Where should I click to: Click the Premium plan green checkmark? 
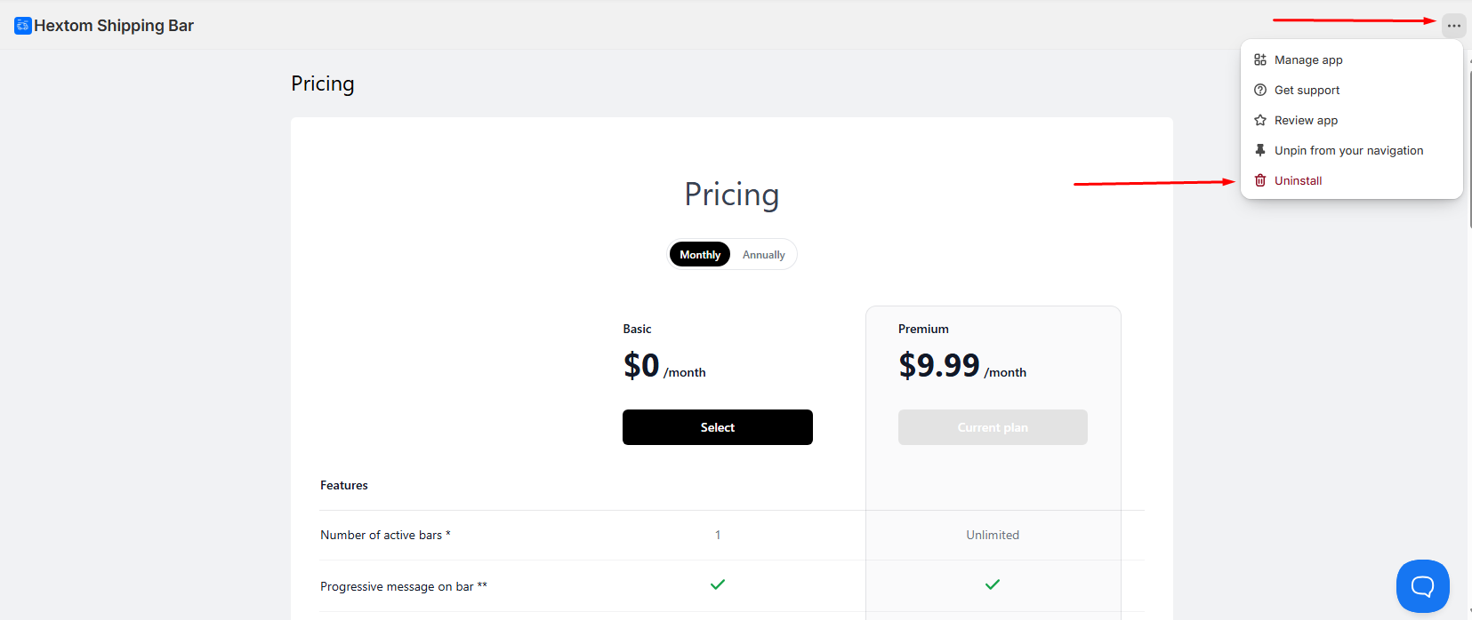point(993,584)
